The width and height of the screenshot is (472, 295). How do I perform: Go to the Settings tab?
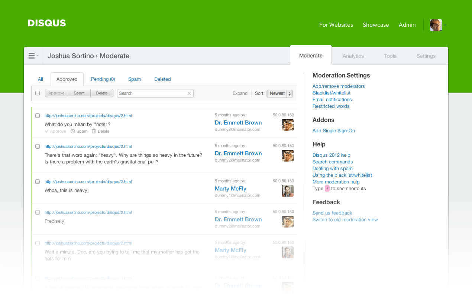tap(426, 56)
